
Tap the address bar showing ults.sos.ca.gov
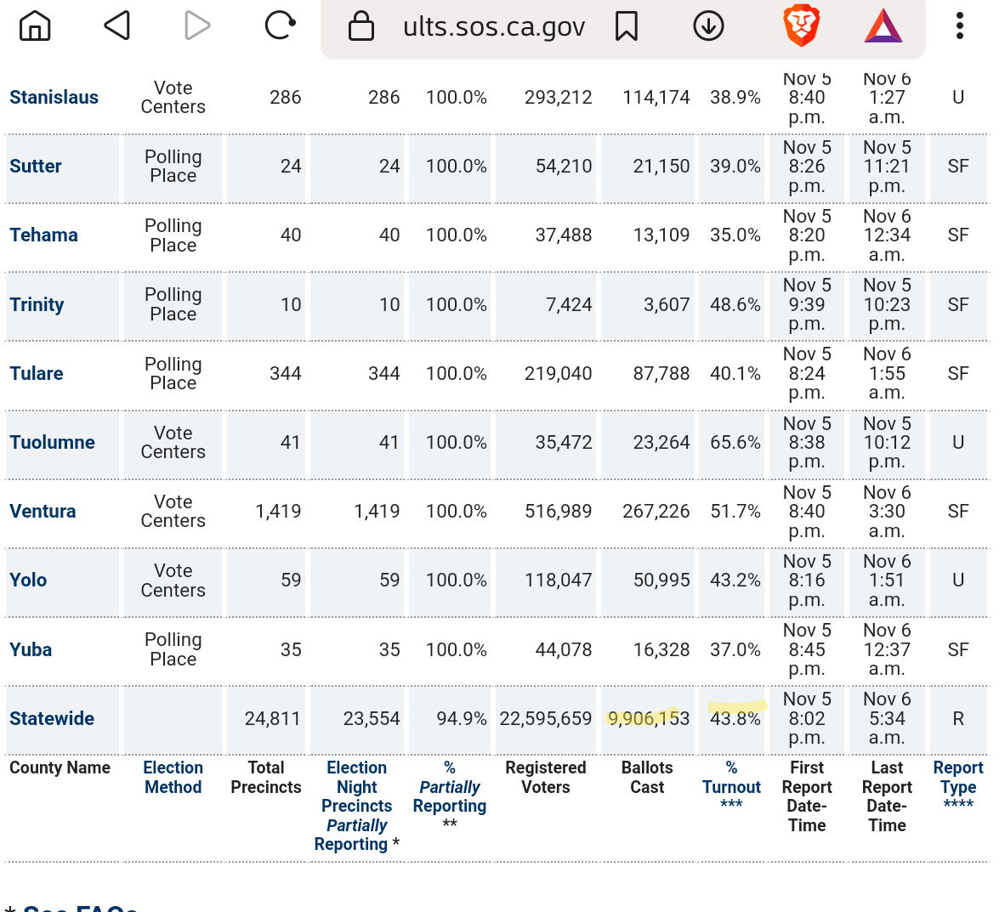point(493,27)
